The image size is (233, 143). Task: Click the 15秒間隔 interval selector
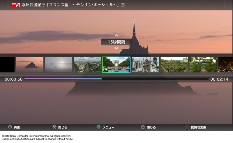click(116, 42)
